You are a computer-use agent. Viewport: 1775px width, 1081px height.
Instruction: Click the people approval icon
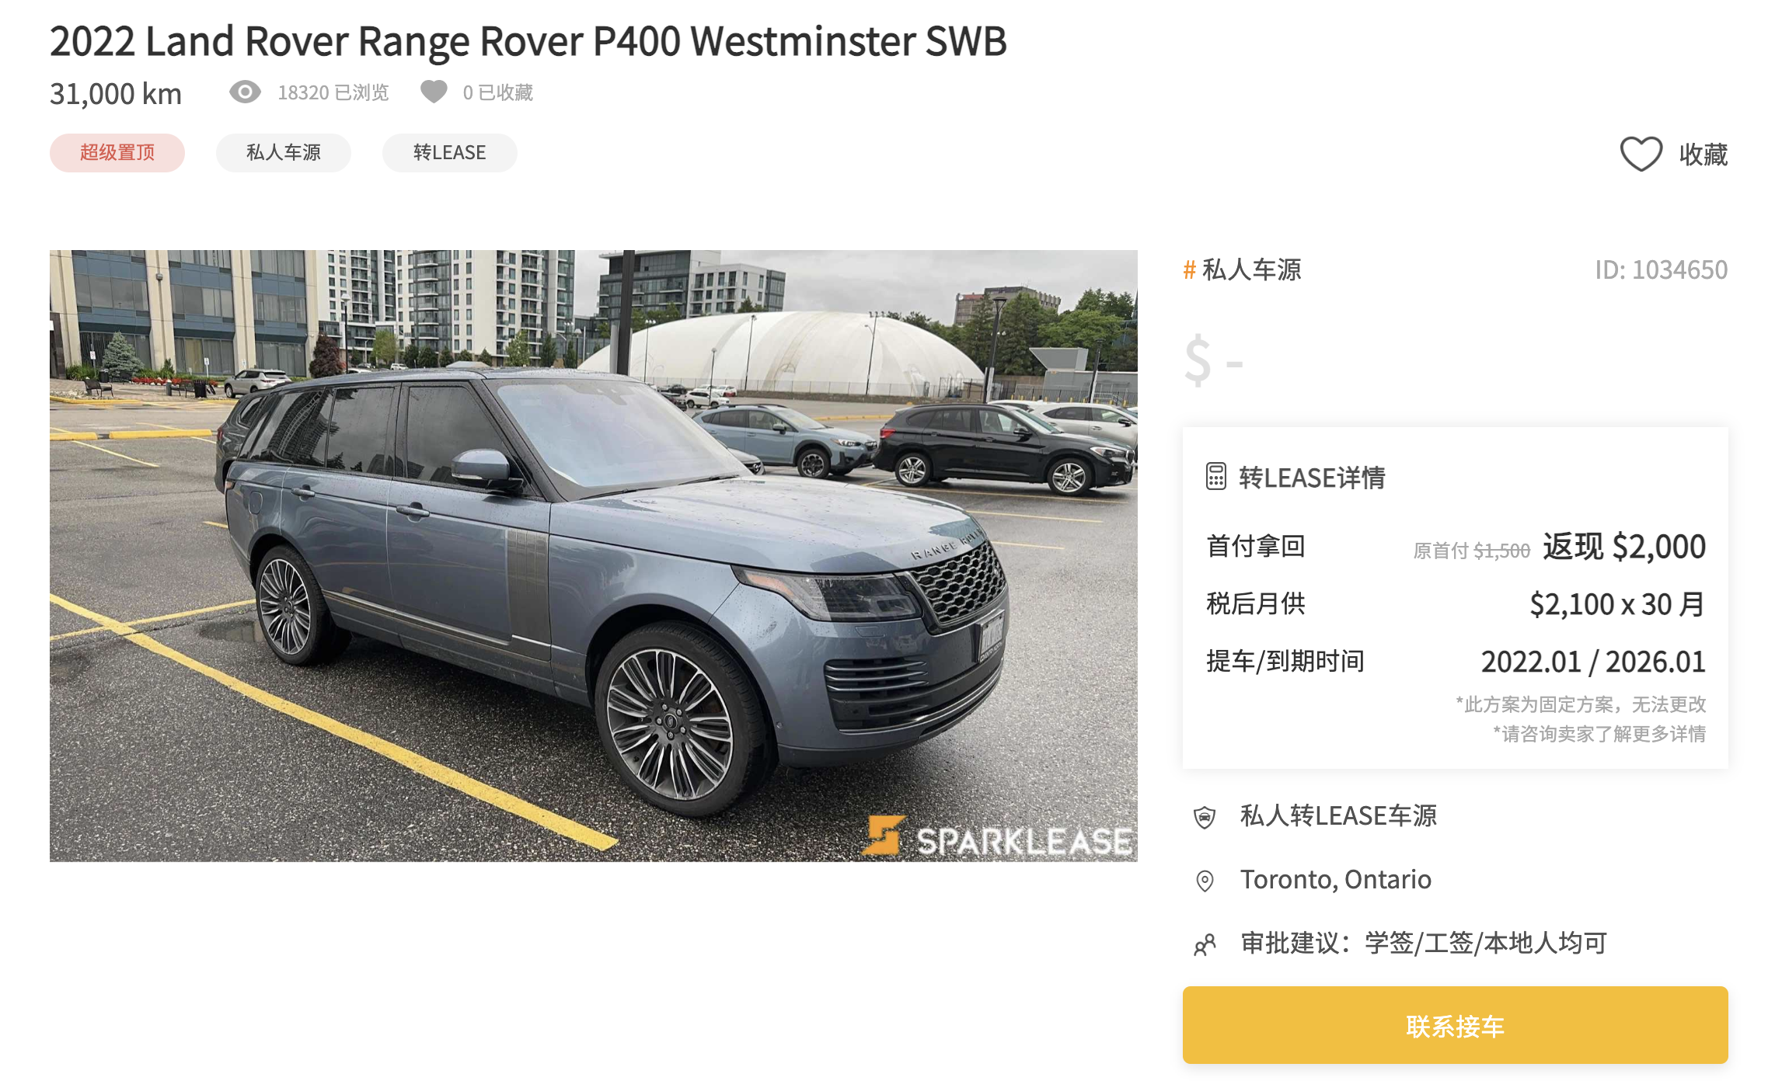point(1205,944)
